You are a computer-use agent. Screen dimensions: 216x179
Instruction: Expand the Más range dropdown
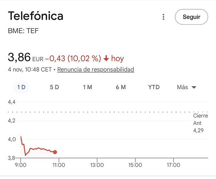(x=183, y=87)
